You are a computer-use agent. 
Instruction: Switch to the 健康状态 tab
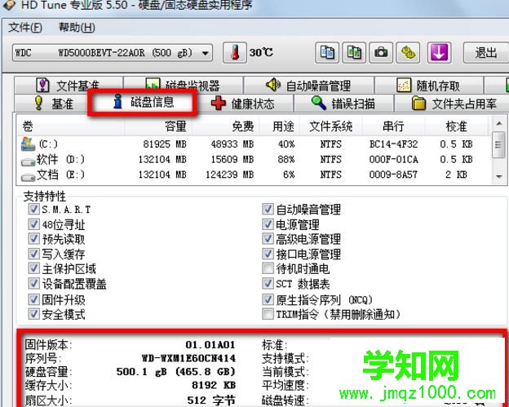coord(243,104)
